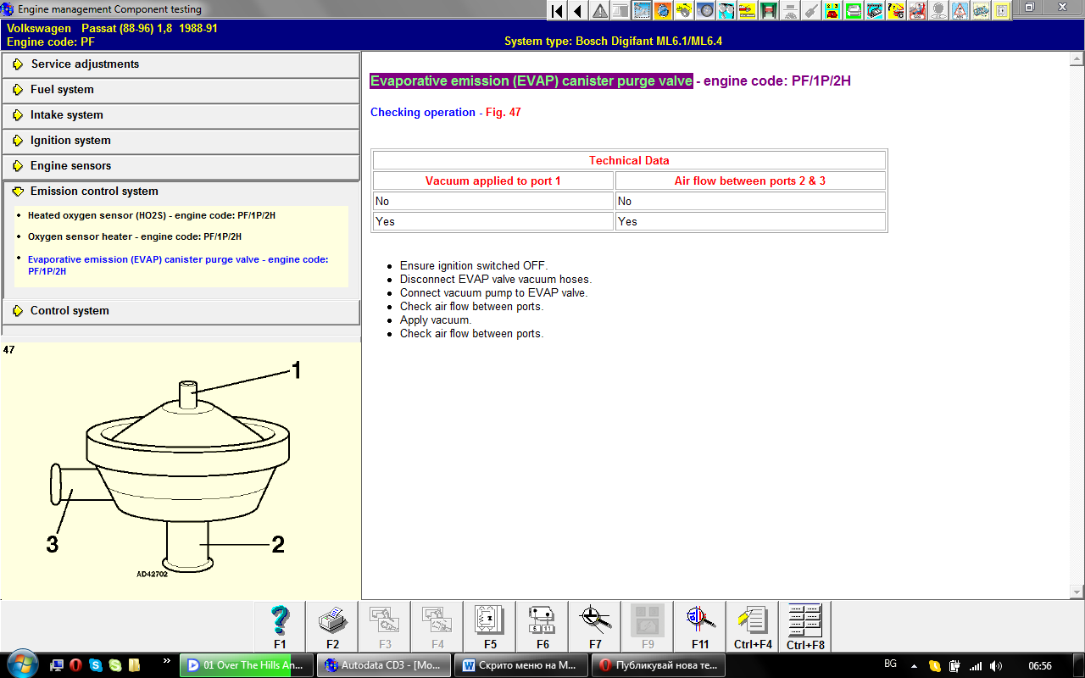Image resolution: width=1085 pixels, height=678 pixels.
Task: Click the F11 zoom magnifier icon
Action: (x=699, y=621)
